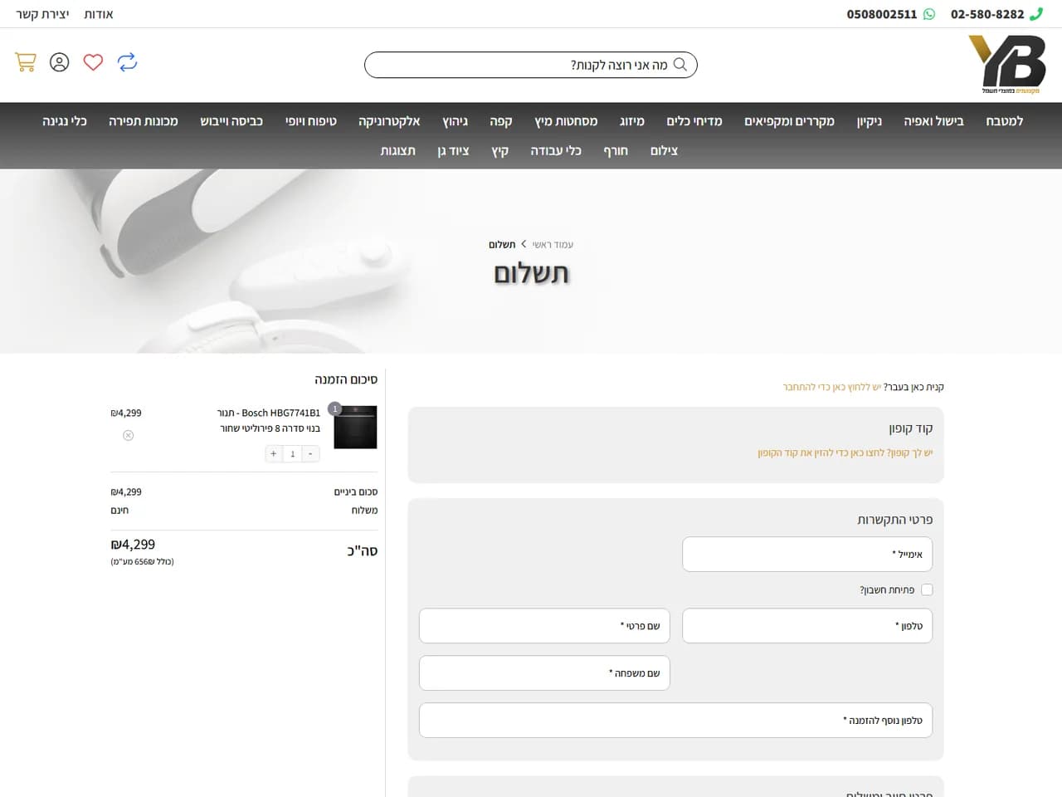
Task: Decrease Bosch oven quantity with minus button
Action: (x=310, y=453)
